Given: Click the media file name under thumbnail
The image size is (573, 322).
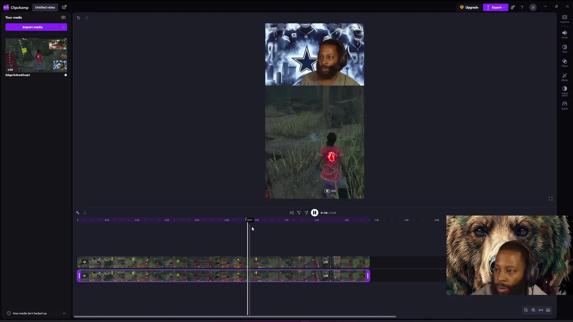Looking at the screenshot, I should (18, 75).
